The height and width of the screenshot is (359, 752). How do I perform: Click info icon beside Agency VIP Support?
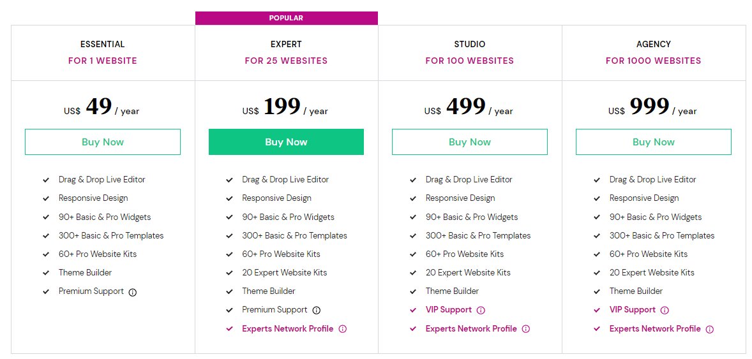coord(665,310)
